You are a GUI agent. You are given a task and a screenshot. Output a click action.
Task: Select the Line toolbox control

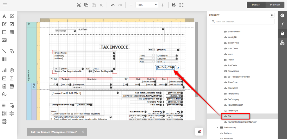pos(4,51)
